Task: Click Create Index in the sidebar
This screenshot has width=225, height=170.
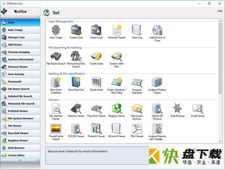Action: (20, 155)
